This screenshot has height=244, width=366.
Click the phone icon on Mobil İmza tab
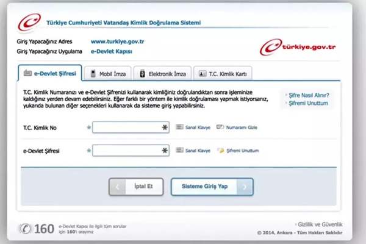tap(93, 73)
